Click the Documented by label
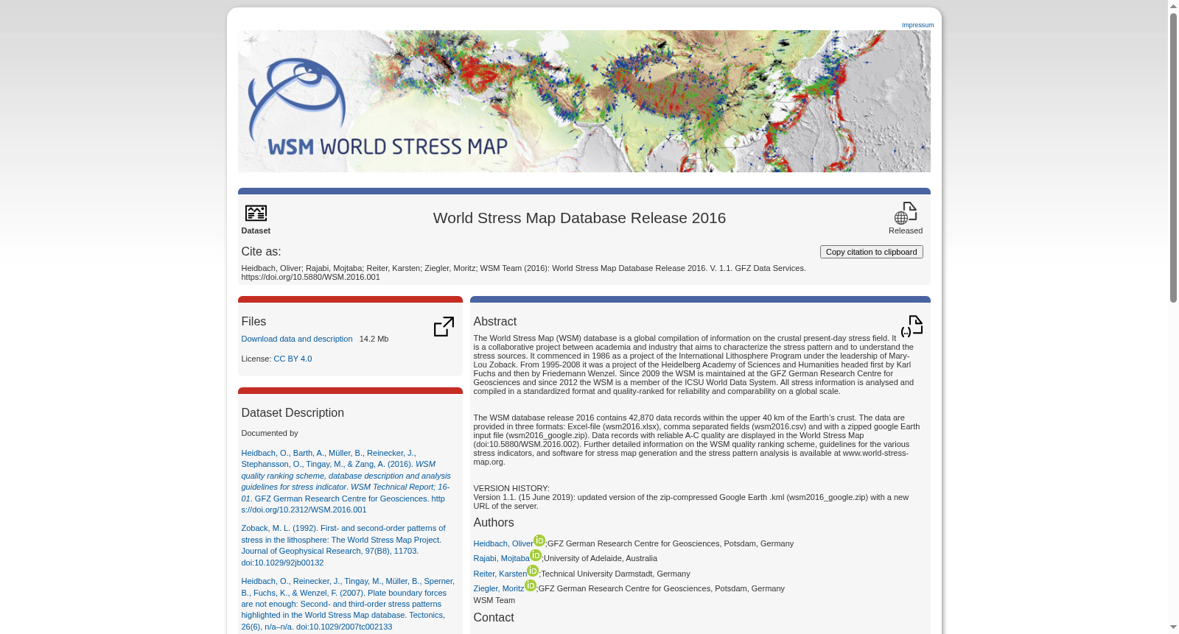 [270, 433]
